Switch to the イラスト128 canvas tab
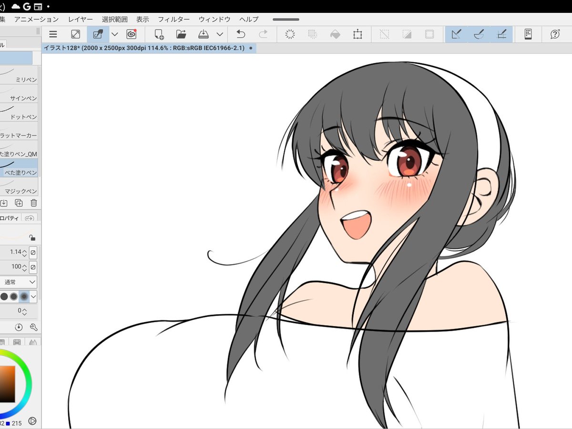 pyautogui.click(x=149, y=48)
